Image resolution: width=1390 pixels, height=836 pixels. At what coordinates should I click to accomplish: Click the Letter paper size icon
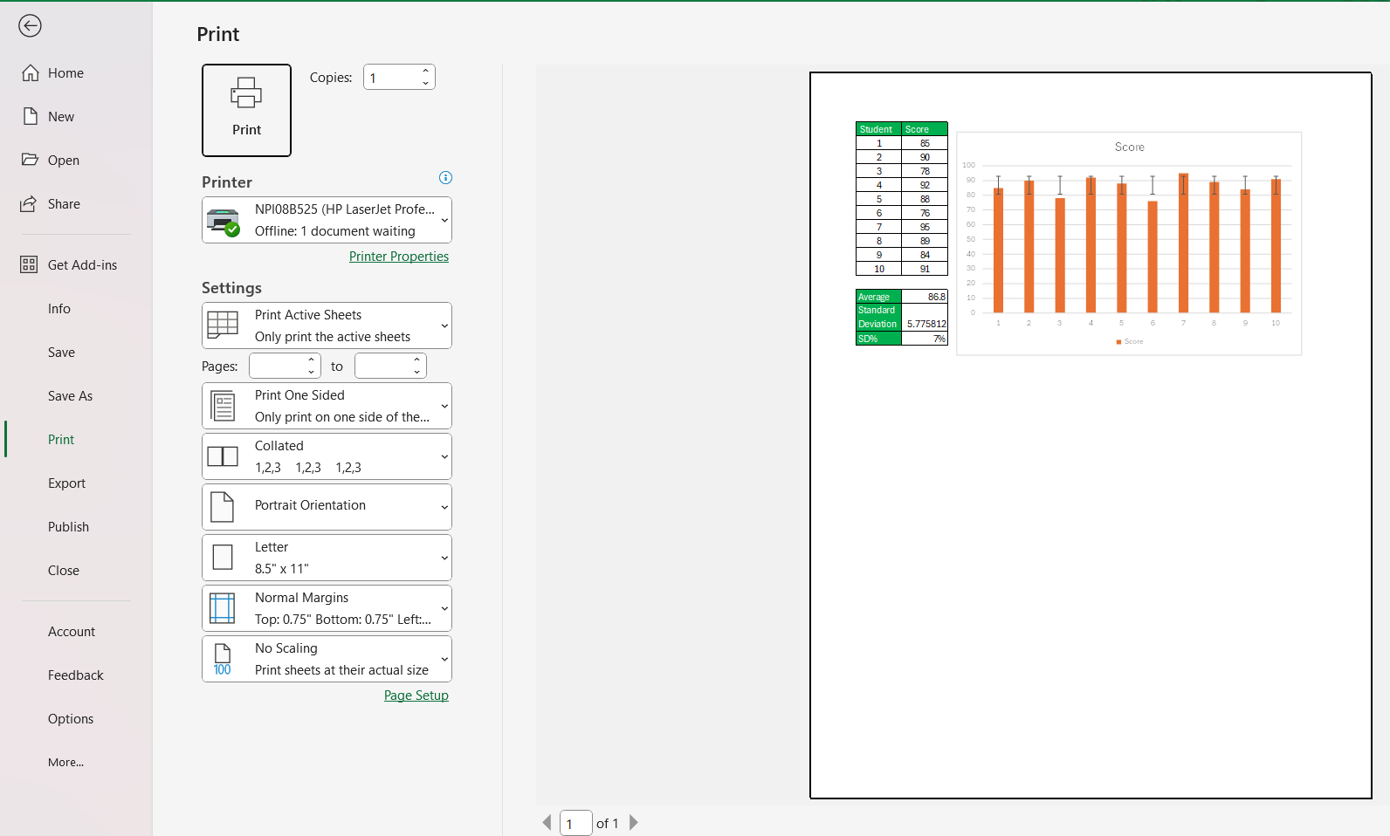[223, 558]
